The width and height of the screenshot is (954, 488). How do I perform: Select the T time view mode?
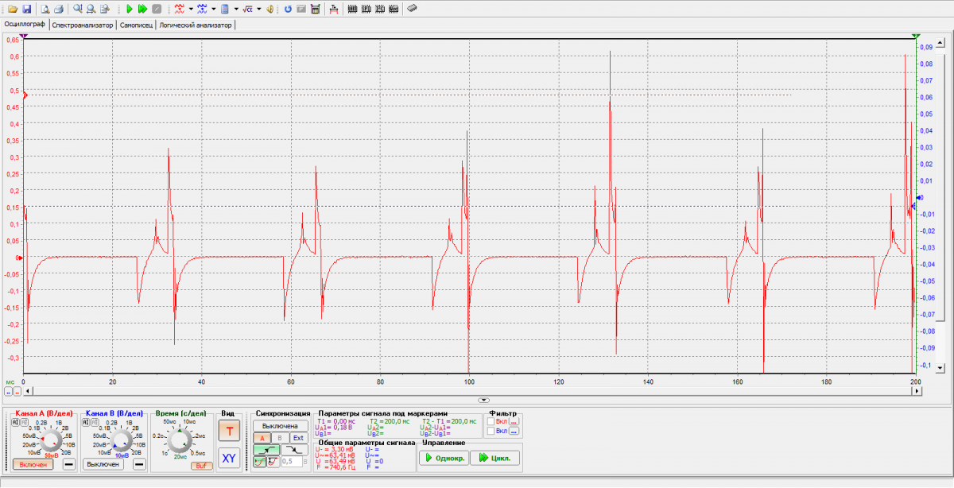(229, 431)
